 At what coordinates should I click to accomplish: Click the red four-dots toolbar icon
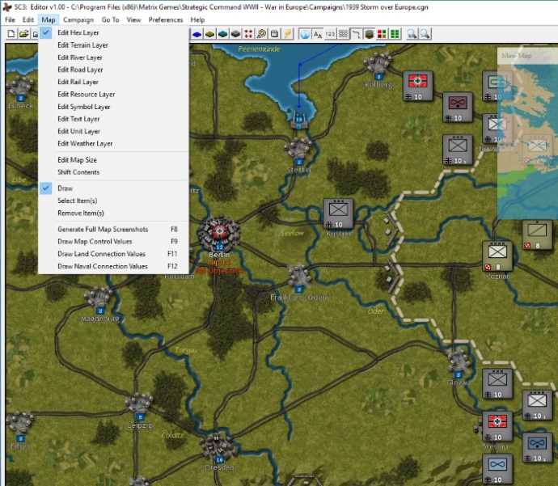point(248,34)
